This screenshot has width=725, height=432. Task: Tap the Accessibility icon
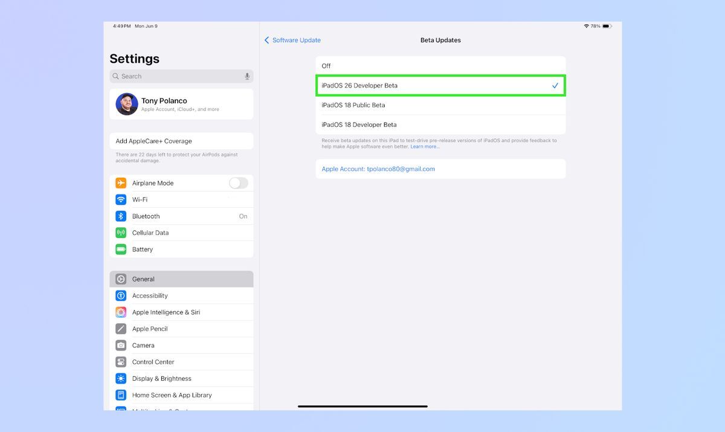coord(121,295)
